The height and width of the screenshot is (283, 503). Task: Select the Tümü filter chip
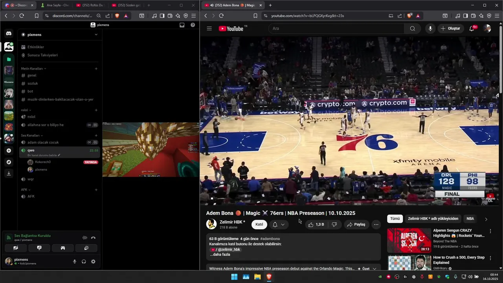click(395, 219)
